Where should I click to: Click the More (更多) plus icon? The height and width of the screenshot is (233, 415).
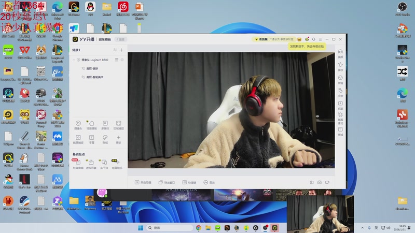pyautogui.click(x=119, y=138)
